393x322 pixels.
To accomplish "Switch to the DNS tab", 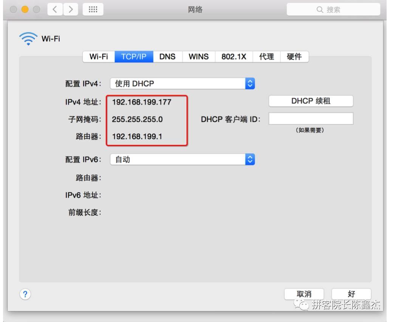I will click(167, 57).
